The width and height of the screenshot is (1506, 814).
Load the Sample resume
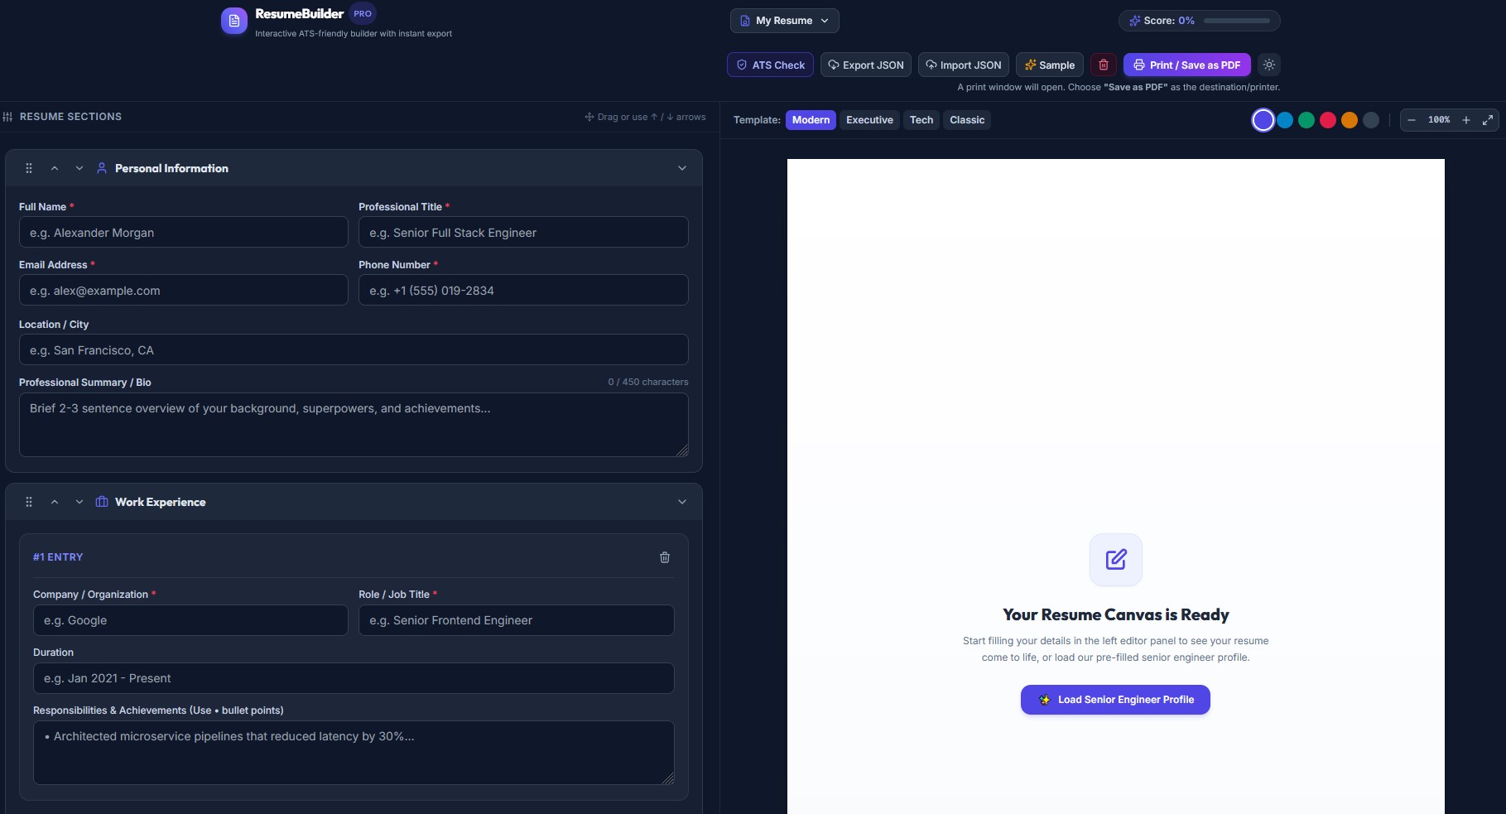1050,65
